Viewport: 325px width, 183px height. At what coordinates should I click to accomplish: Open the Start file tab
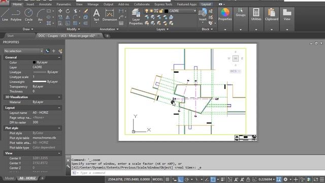click(10, 36)
